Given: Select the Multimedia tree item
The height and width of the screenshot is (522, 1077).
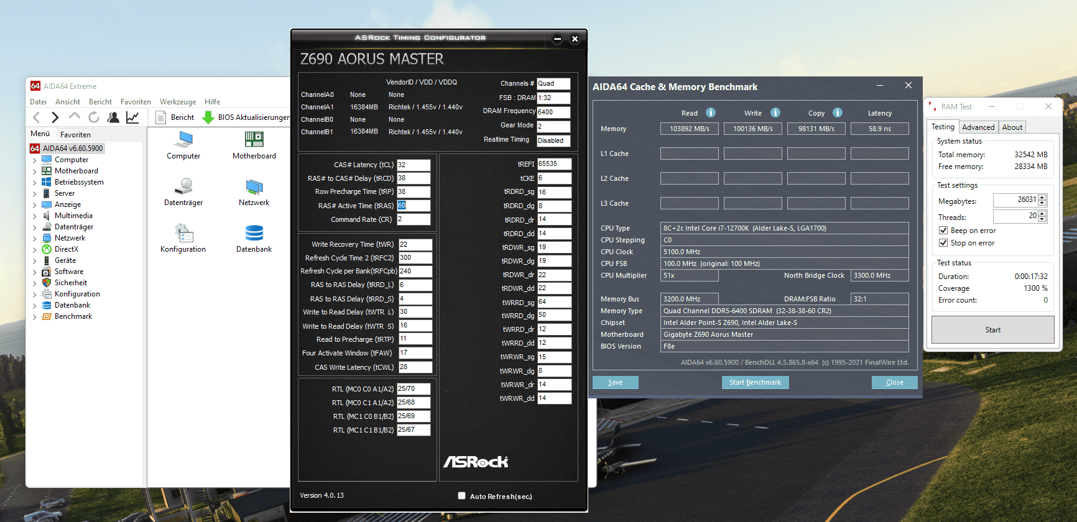Looking at the screenshot, I should coord(67,216).
